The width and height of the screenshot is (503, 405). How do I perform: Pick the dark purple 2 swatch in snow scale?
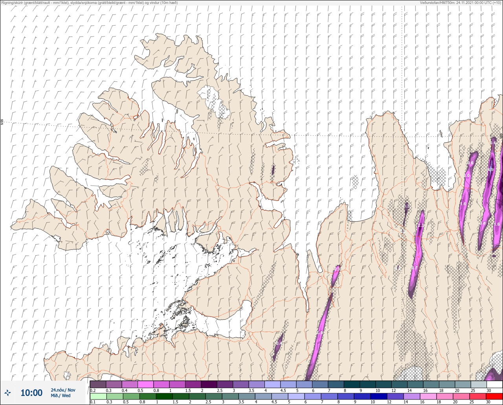[x=209, y=384]
